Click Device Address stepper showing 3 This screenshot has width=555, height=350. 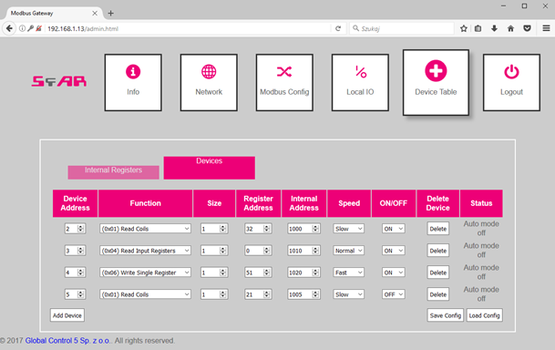point(75,251)
